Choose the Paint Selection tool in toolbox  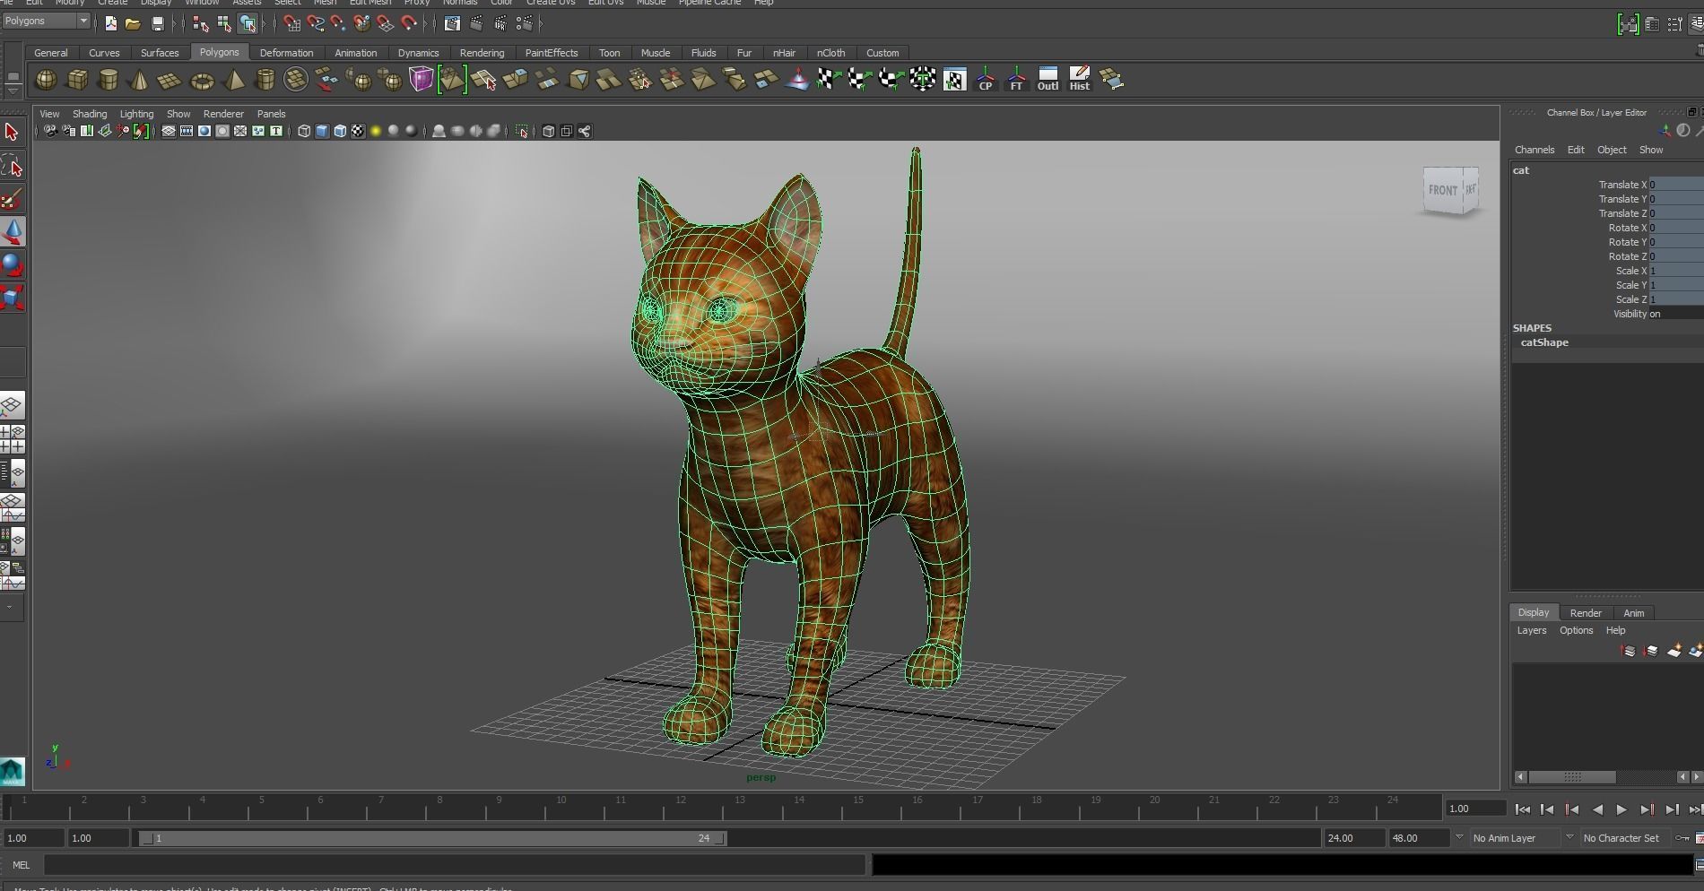[13, 199]
